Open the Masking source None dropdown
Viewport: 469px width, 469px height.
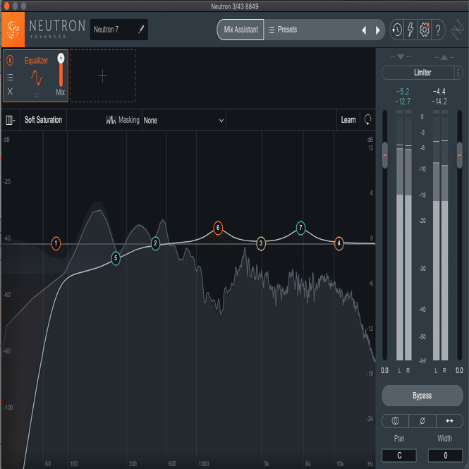point(183,120)
